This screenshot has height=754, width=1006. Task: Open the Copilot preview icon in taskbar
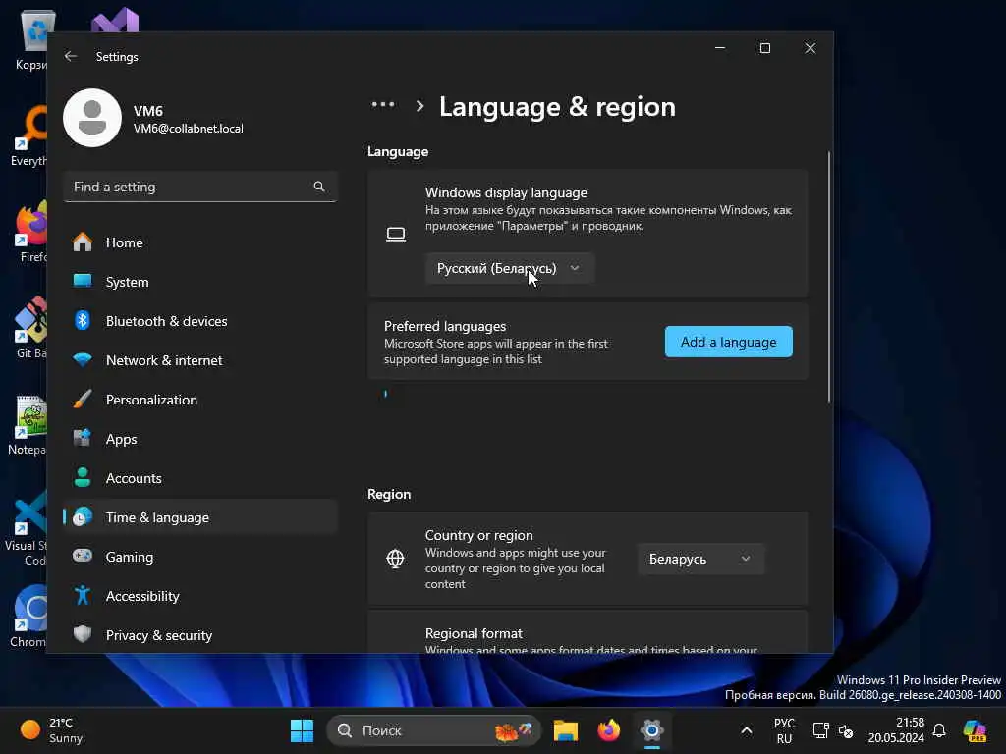point(976,730)
